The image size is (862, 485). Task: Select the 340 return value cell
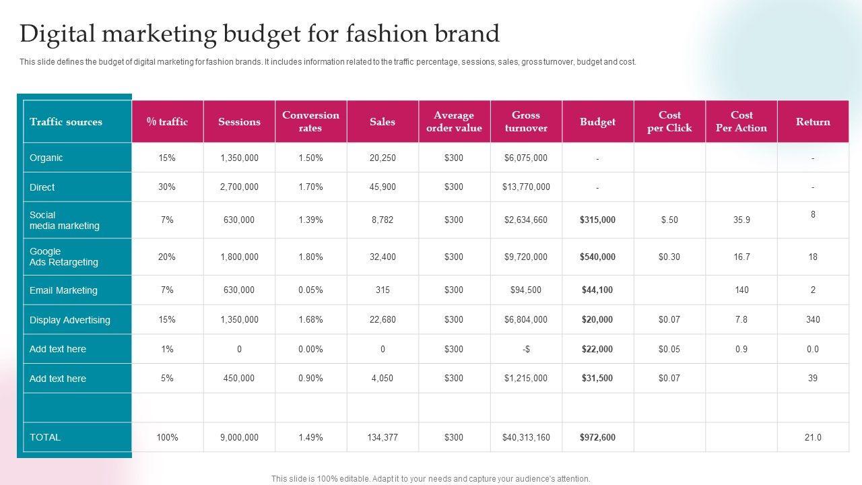tap(813, 320)
